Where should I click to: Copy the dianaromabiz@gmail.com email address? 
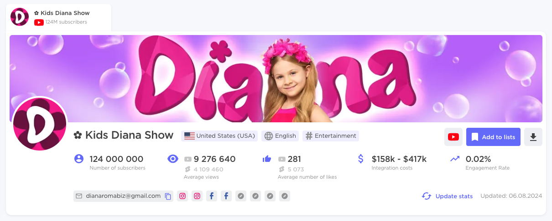(168, 196)
